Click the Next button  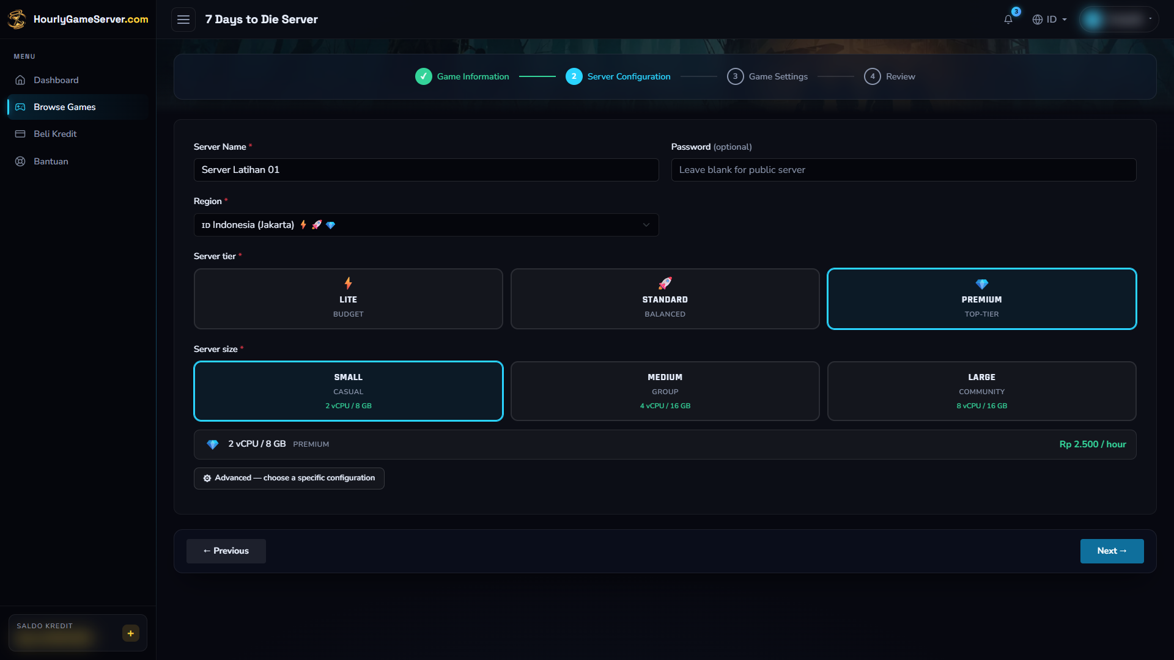1112,551
